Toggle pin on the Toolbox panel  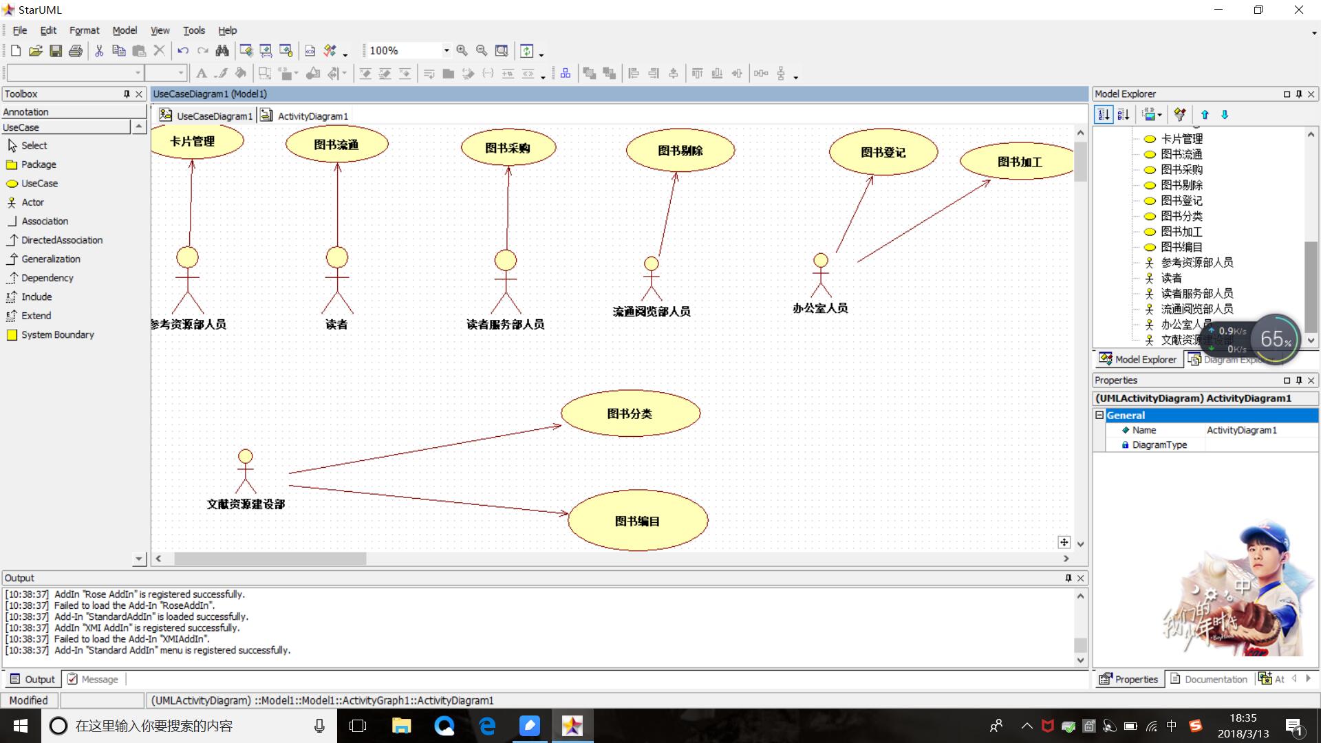127,94
